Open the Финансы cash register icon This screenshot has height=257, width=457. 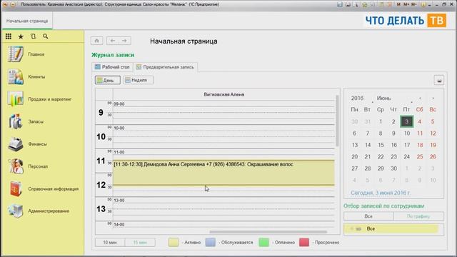click(16, 144)
